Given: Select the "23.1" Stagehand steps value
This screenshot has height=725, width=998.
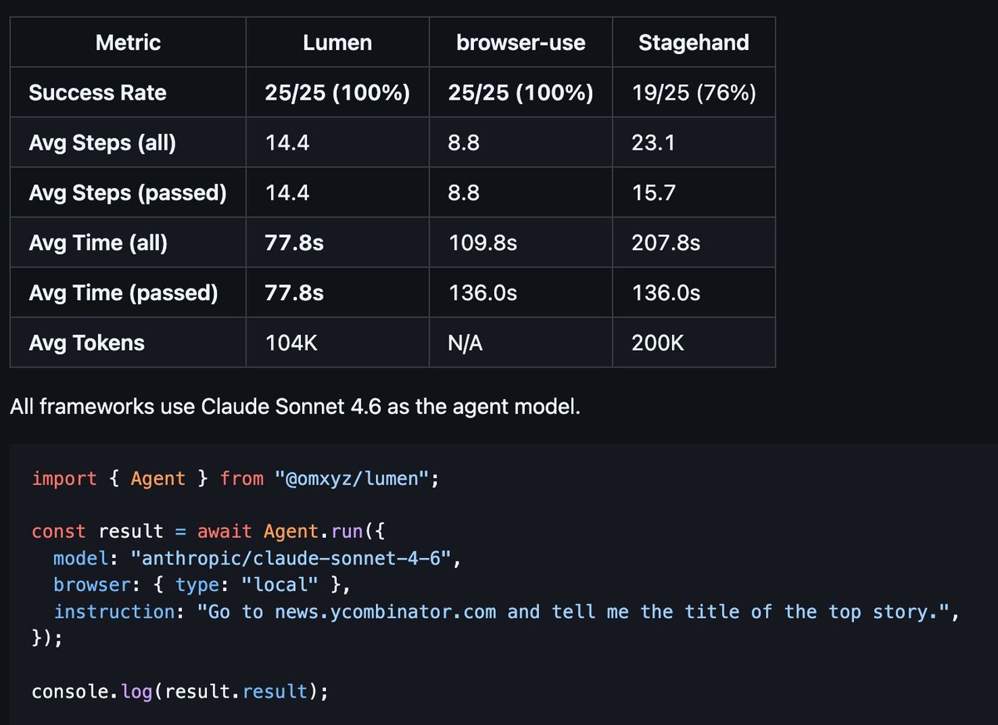Looking at the screenshot, I should [x=652, y=143].
